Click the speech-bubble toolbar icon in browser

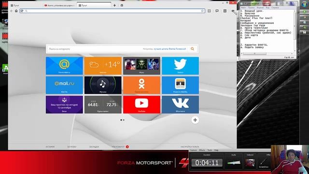pyautogui.click(x=217, y=11)
